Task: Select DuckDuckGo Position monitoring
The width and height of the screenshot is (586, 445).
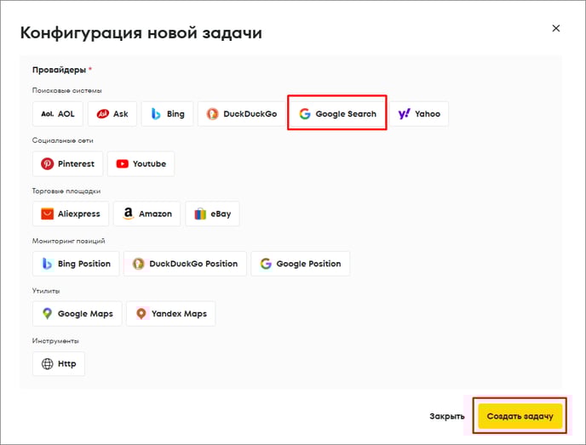Action: pyautogui.click(x=186, y=264)
